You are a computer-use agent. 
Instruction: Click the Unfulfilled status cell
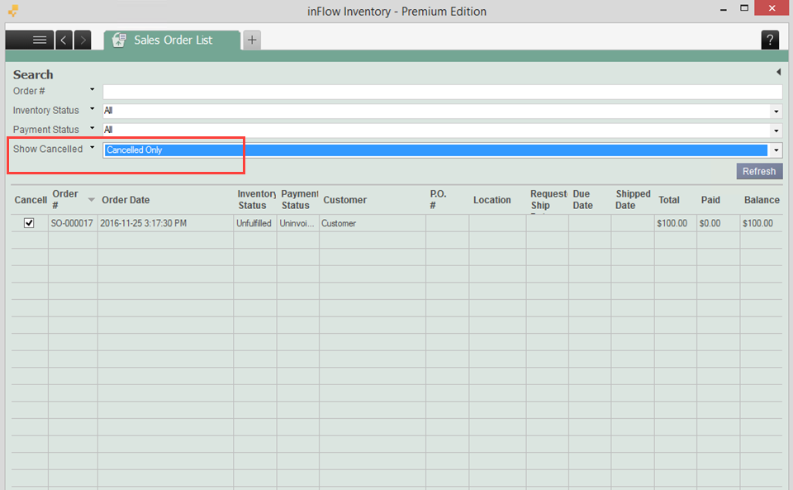tap(254, 223)
